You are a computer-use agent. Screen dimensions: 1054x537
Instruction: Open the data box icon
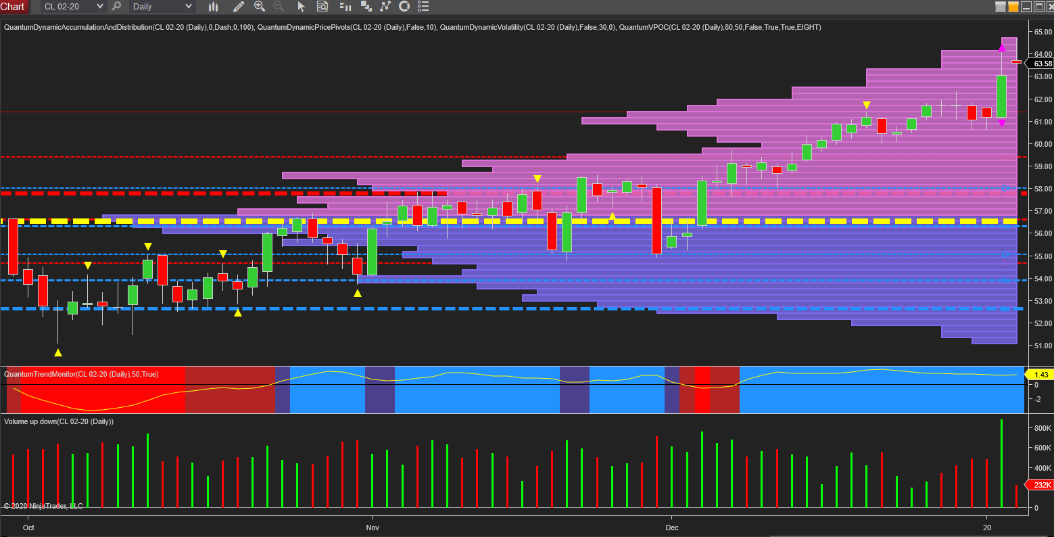coord(322,7)
